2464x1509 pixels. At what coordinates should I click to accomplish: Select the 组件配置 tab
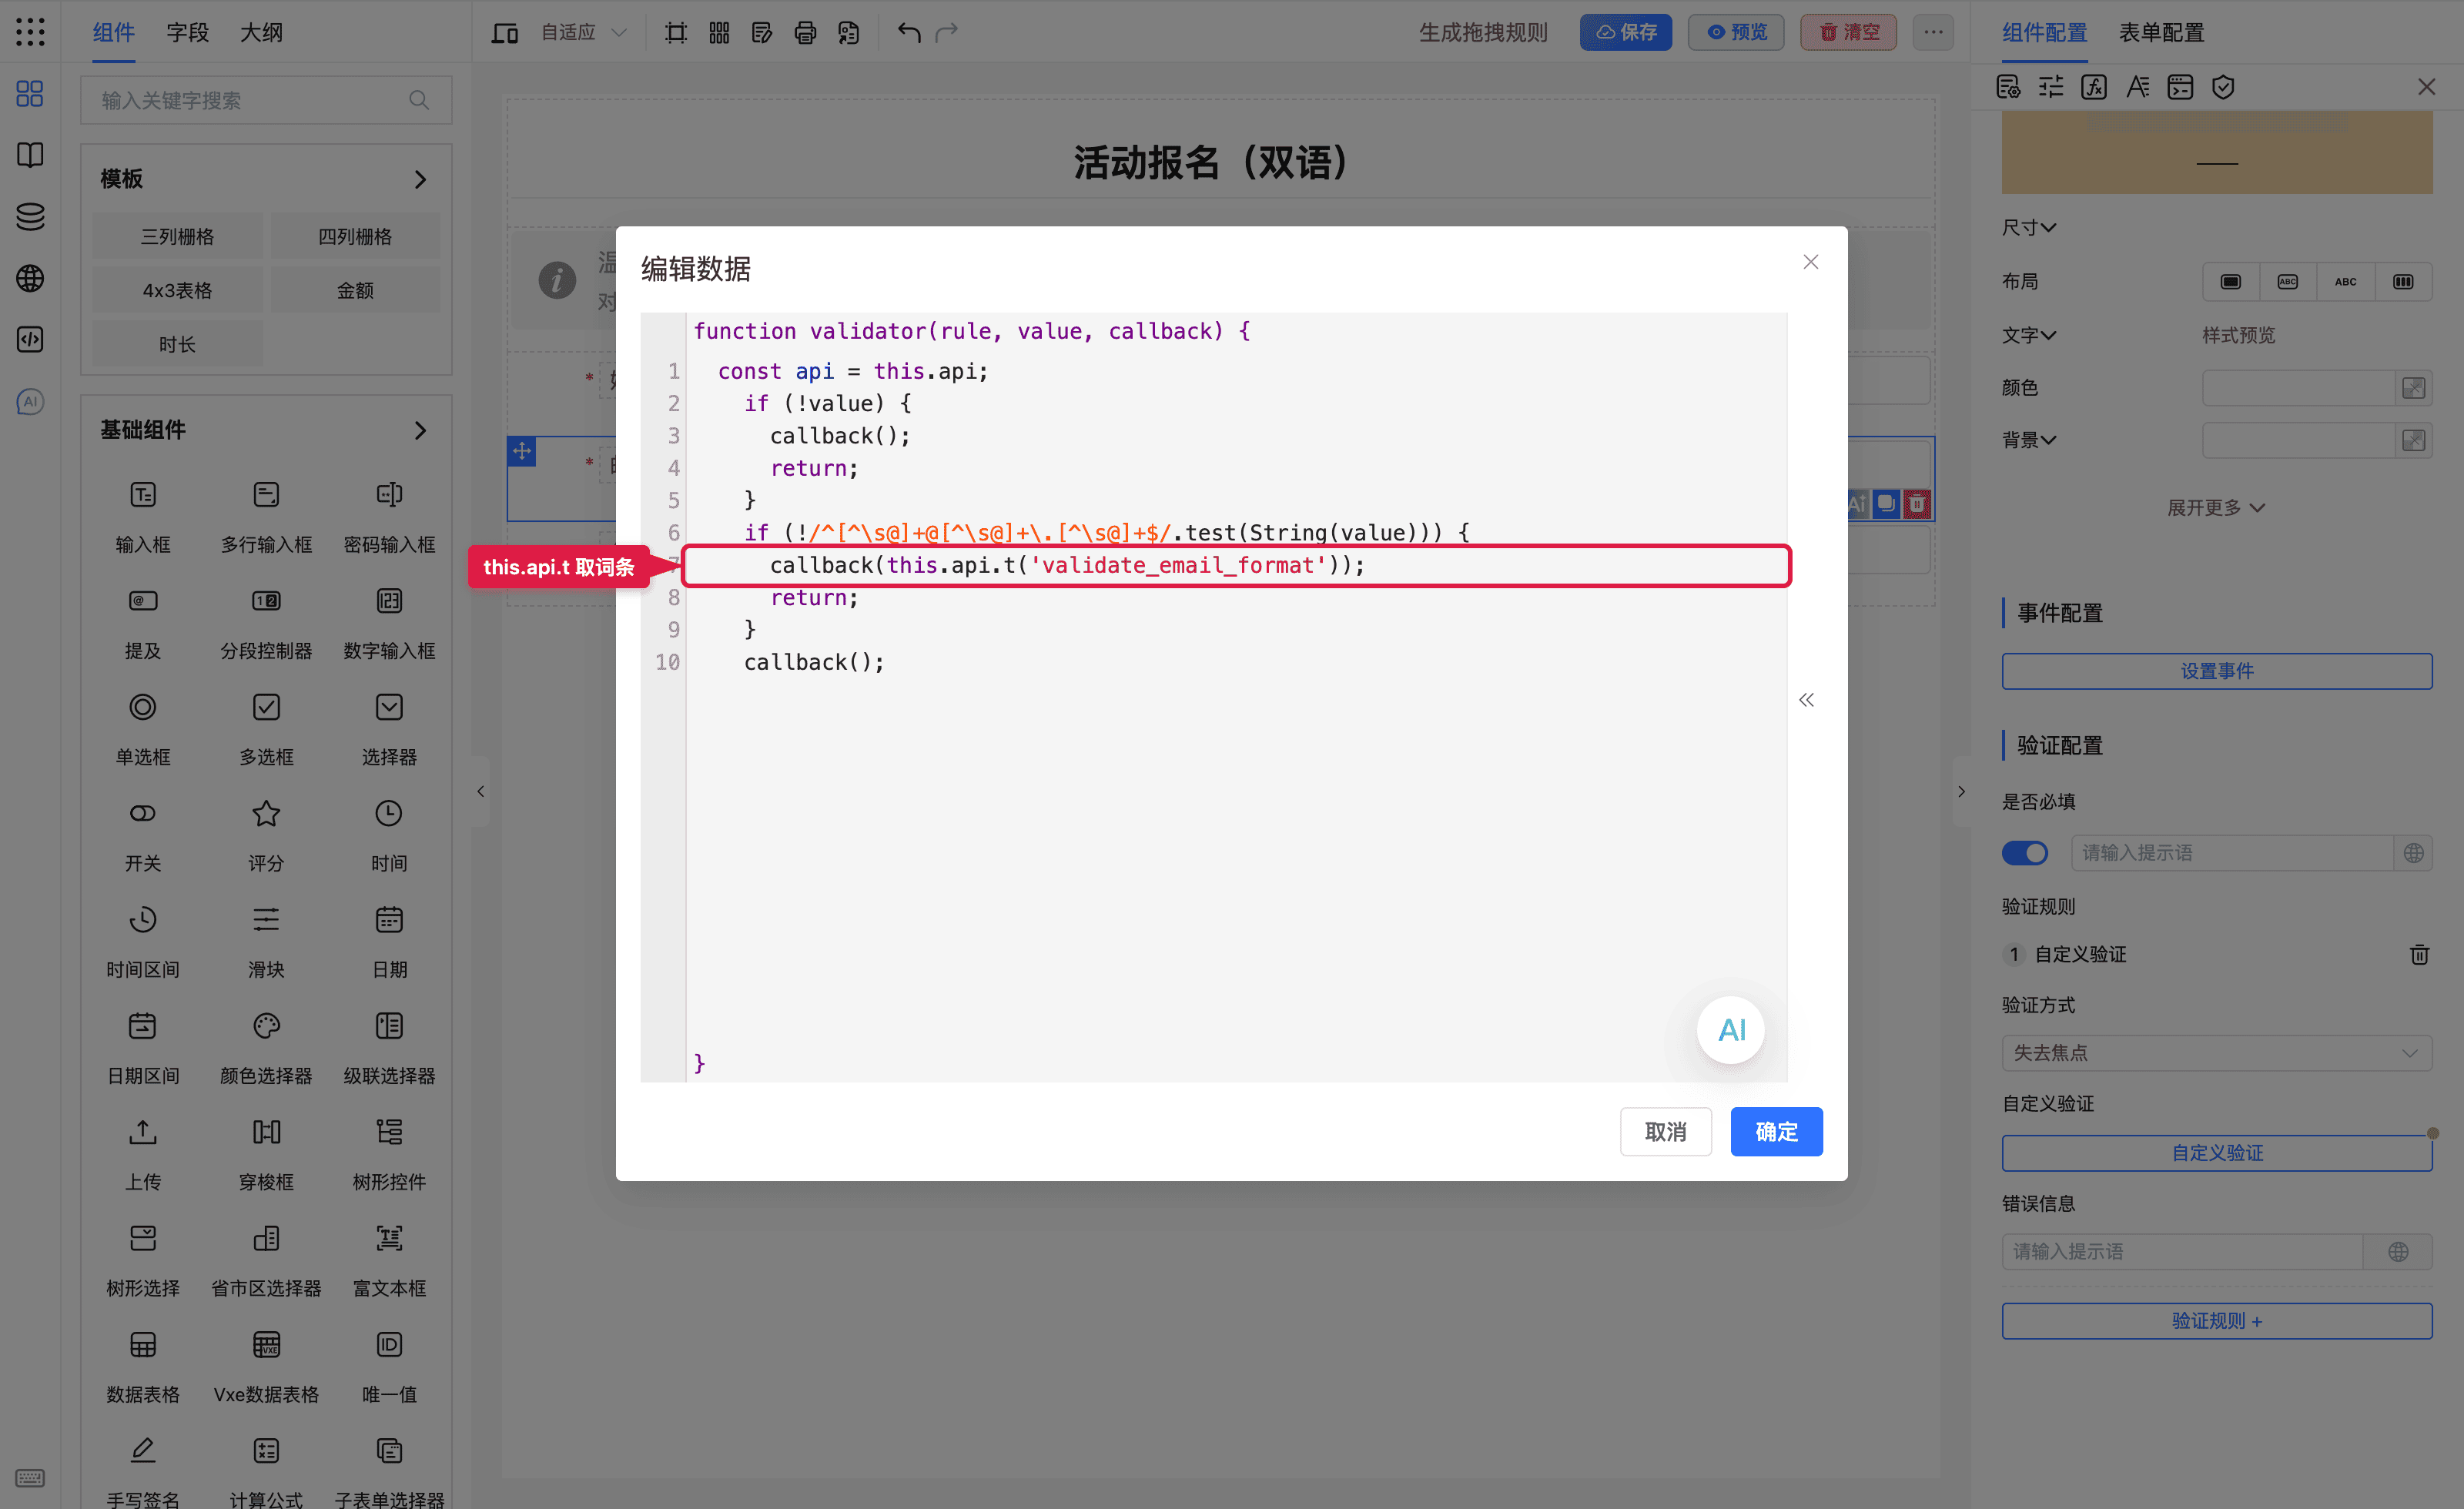pos(2044,32)
